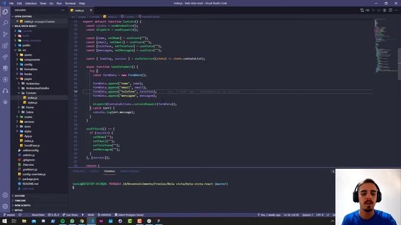401x225 pixels.
Task: Open WhatsApp from taskbar
Action: click(72, 221)
